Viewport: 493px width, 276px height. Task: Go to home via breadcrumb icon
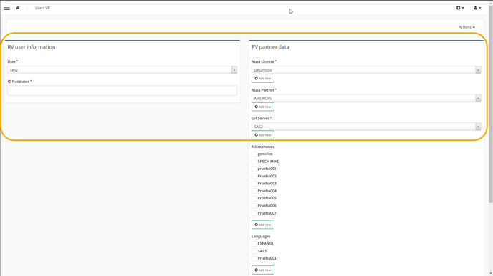click(18, 8)
